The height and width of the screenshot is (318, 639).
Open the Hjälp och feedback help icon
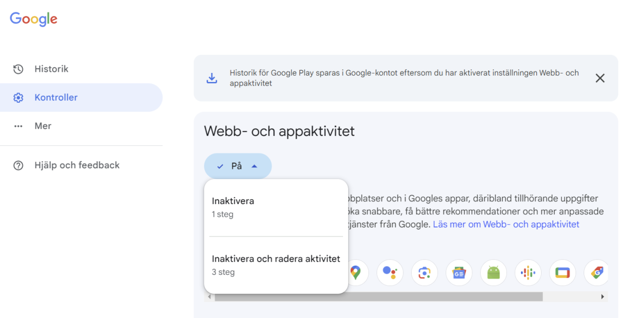18,165
